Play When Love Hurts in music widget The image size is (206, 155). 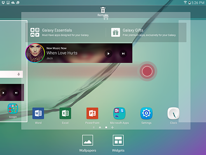108,54
